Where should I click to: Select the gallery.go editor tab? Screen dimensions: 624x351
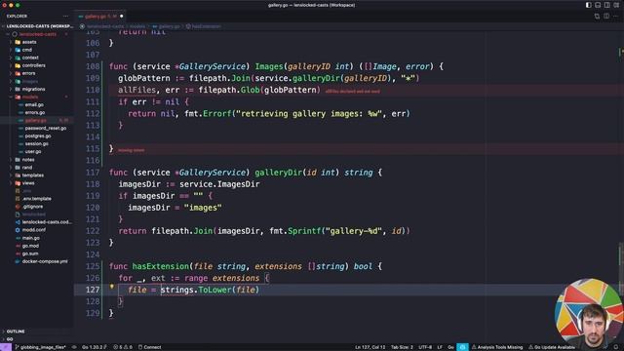[99, 17]
